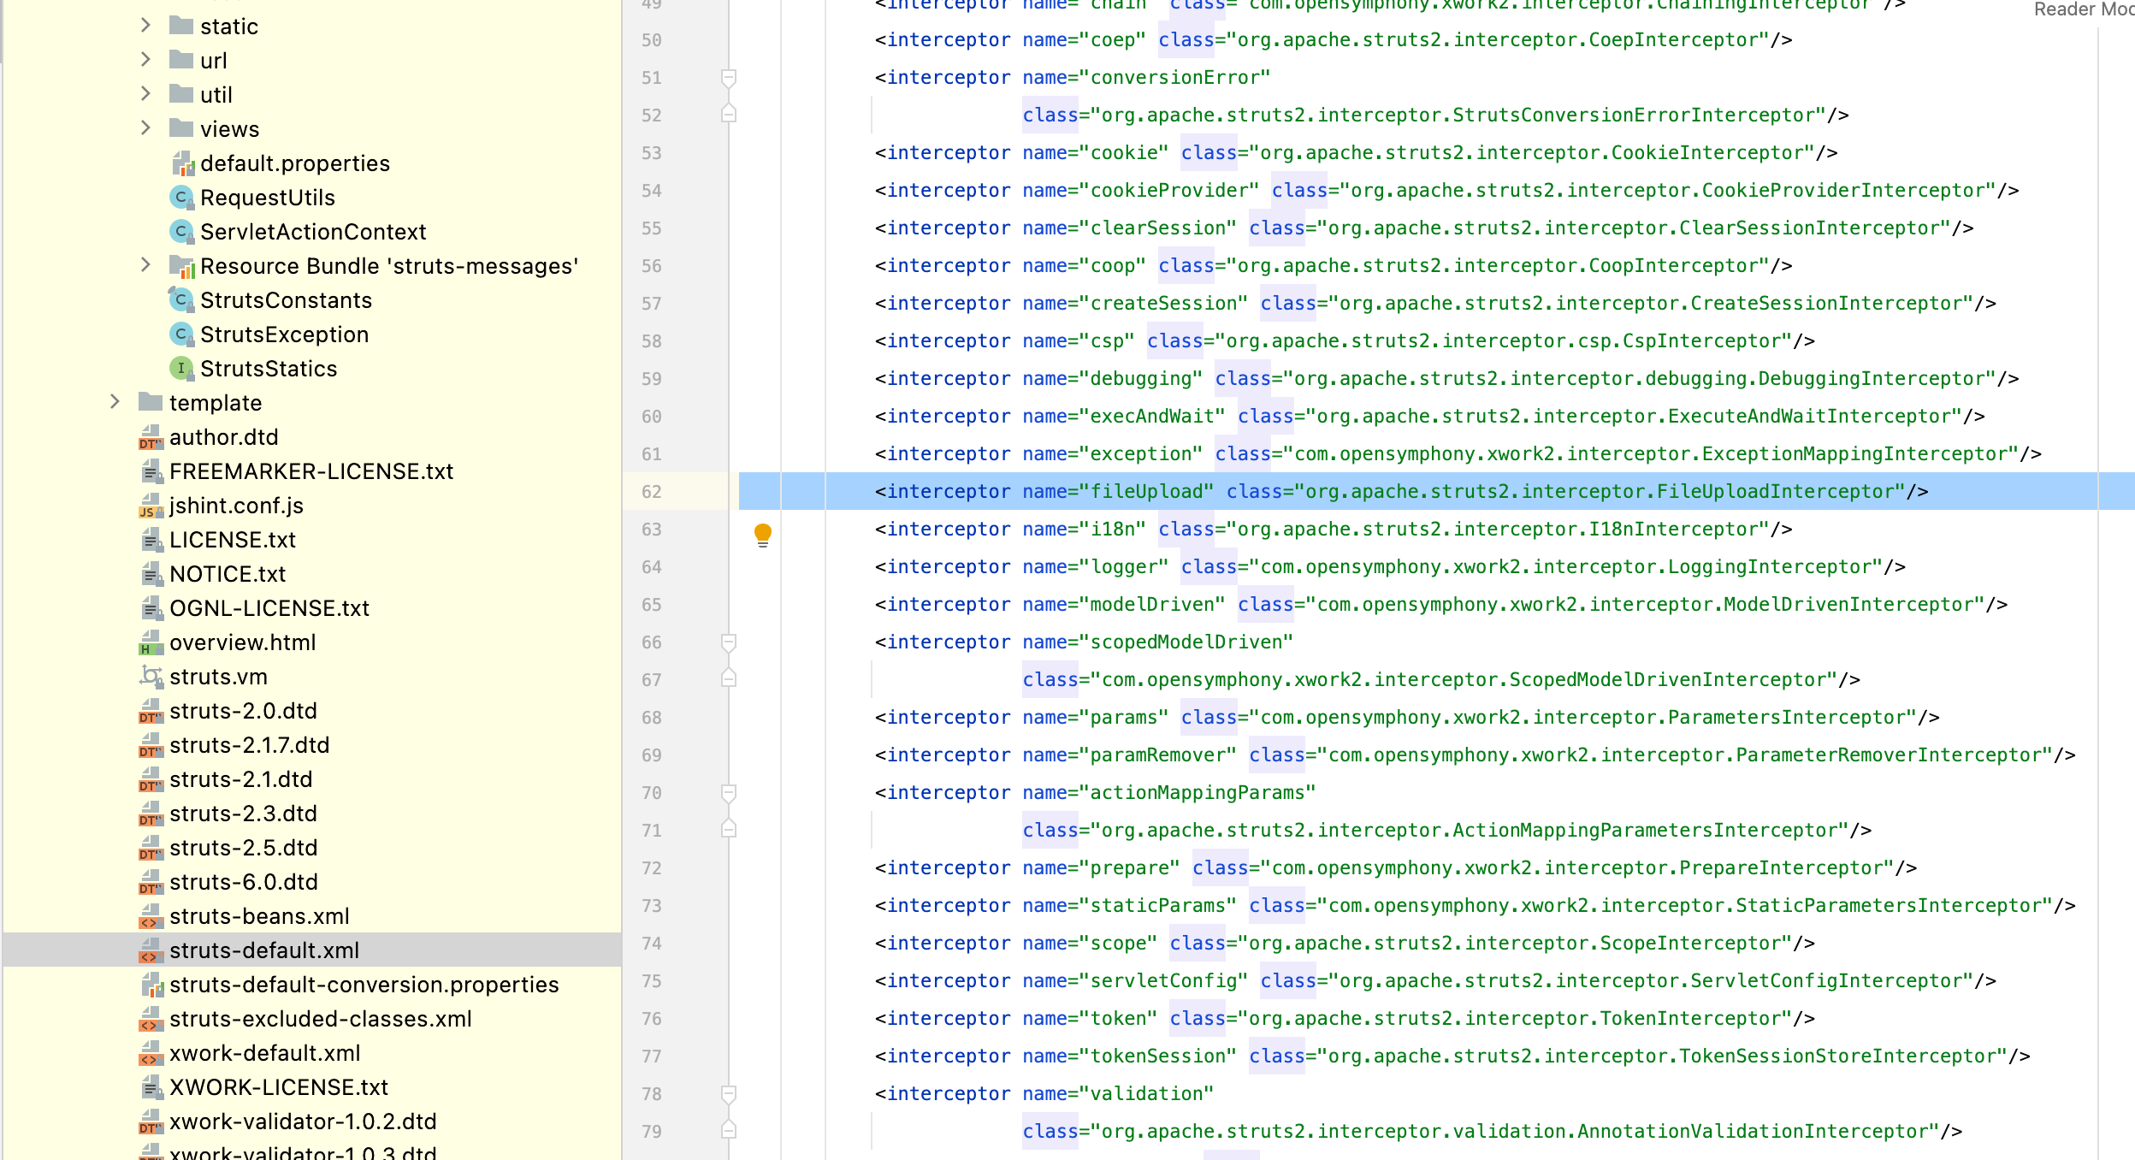The image size is (2135, 1160).
Task: Click the yellow intention lightbulb icon
Action: pyautogui.click(x=762, y=534)
